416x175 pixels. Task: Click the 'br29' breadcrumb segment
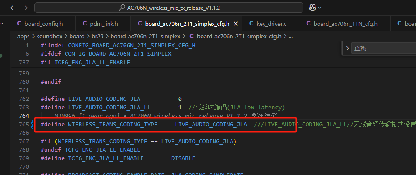[x=97, y=37]
